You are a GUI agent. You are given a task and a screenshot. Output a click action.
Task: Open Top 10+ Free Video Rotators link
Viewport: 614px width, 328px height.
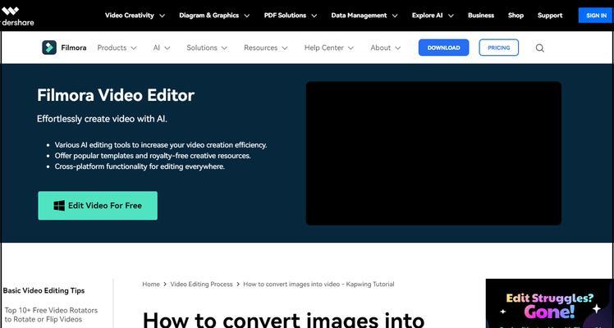coord(51,315)
